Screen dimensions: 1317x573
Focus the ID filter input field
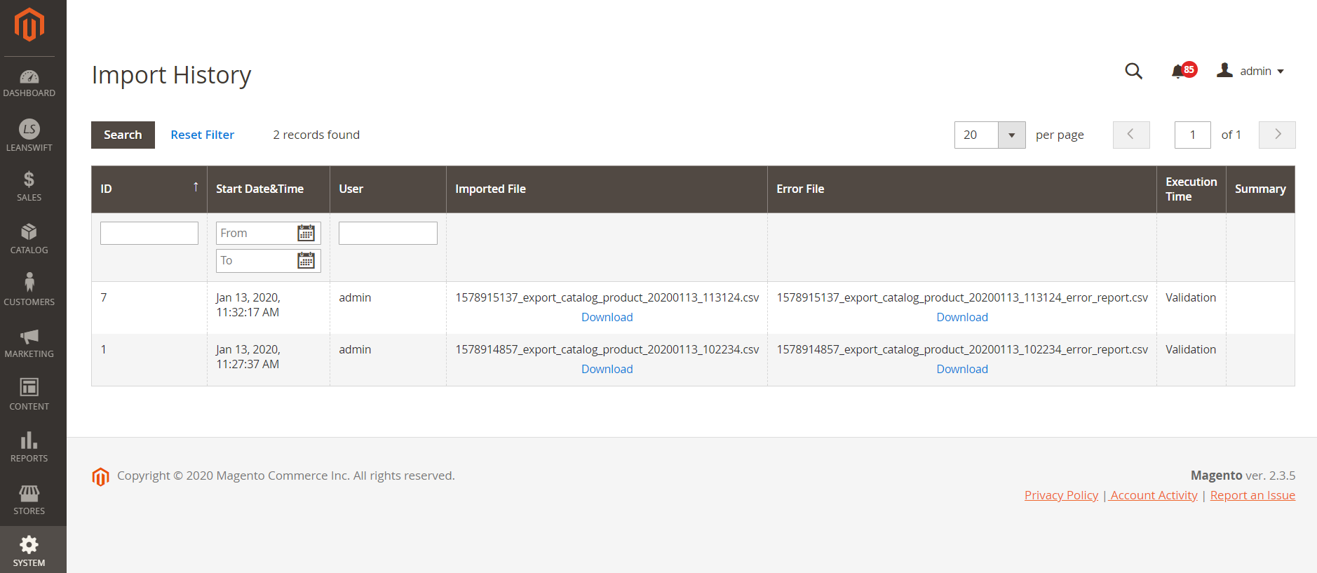click(149, 233)
